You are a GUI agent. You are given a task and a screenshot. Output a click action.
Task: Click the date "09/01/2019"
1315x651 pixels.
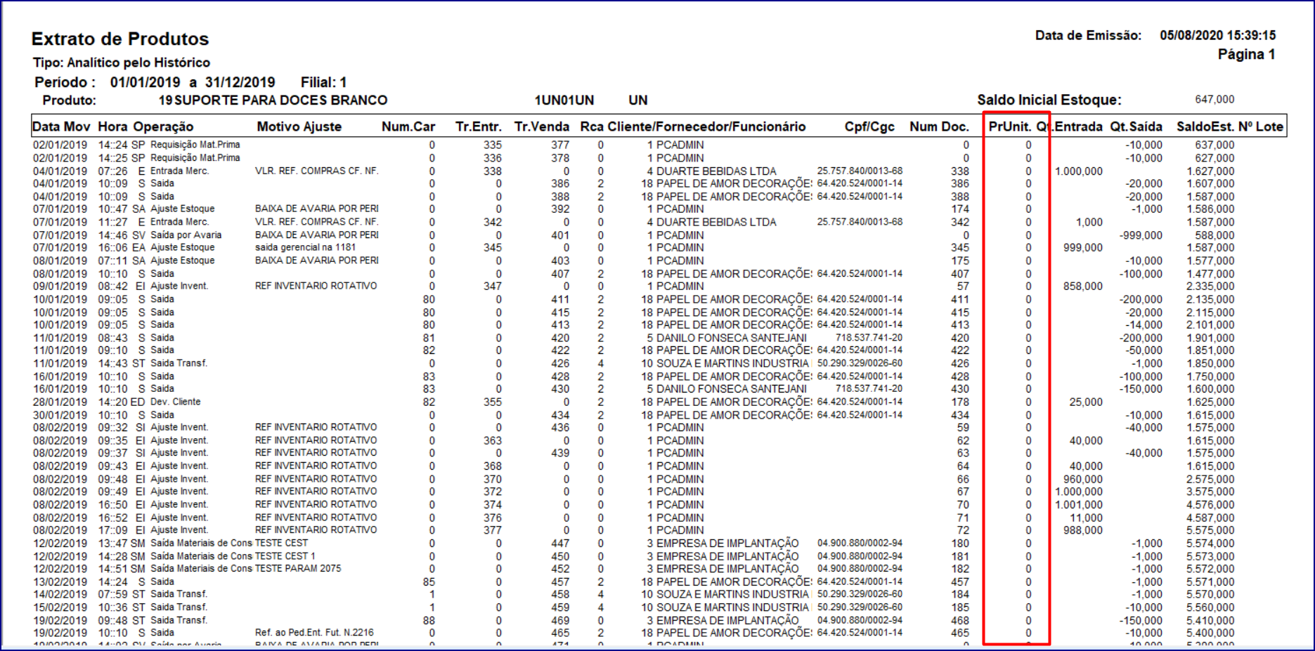point(60,287)
